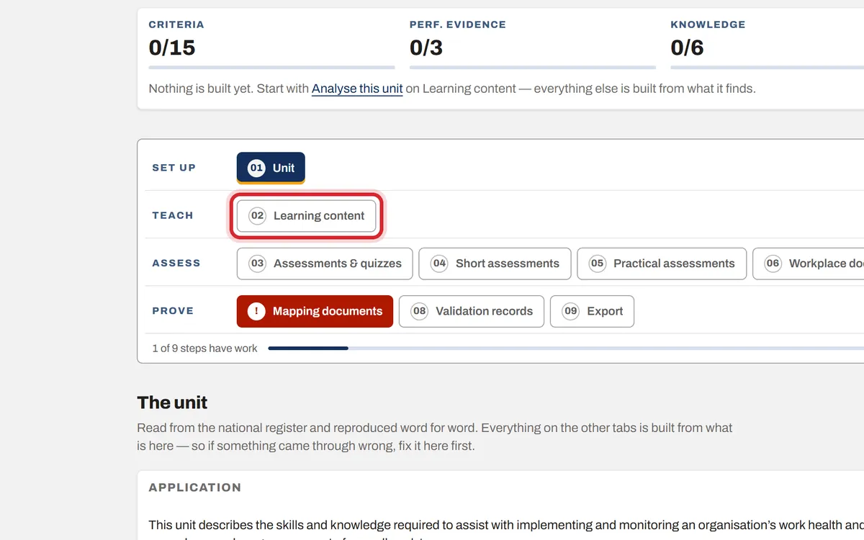Click the SET UP row label
Screen dimensions: 864x540
click(x=174, y=168)
